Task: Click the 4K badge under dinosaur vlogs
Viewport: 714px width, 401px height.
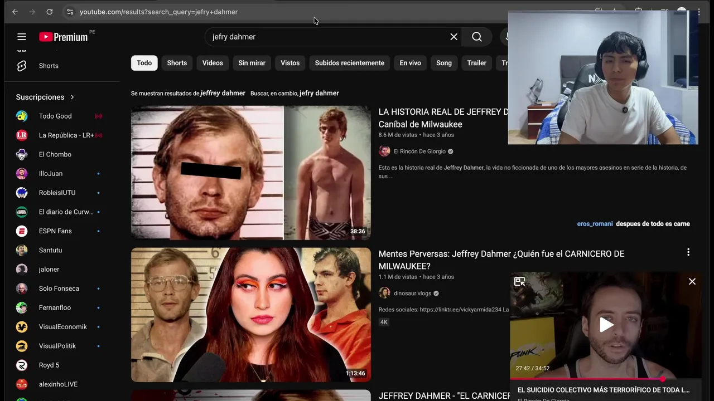Action: coord(384,322)
